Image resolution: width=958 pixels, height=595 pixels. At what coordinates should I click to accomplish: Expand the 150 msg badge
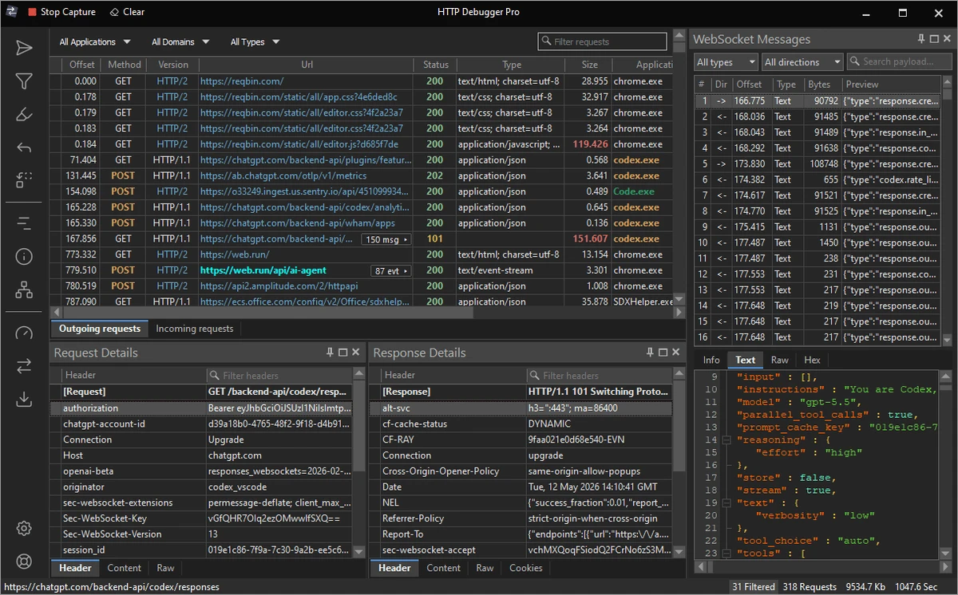[386, 239]
